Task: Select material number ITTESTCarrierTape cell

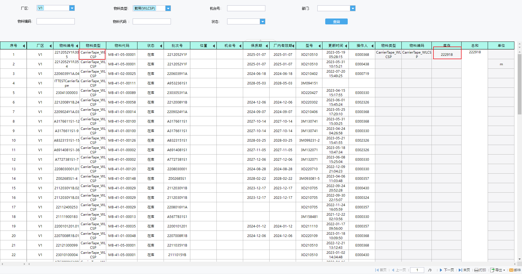Action: point(67,83)
